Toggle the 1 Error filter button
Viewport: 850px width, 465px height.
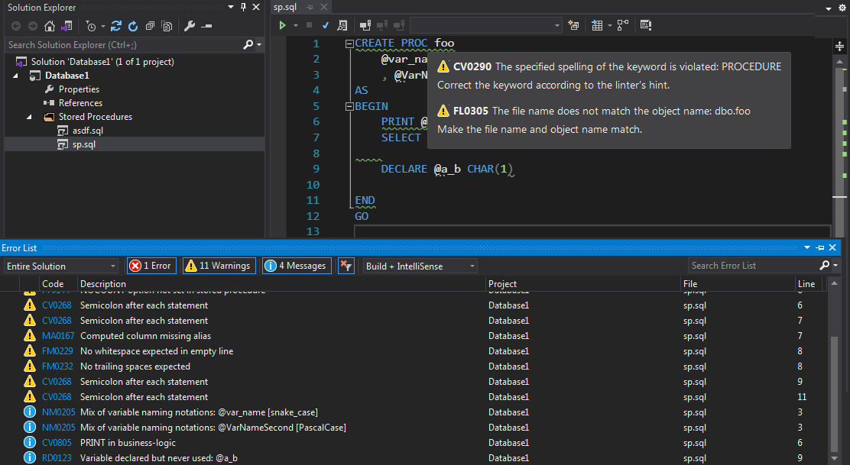point(151,266)
